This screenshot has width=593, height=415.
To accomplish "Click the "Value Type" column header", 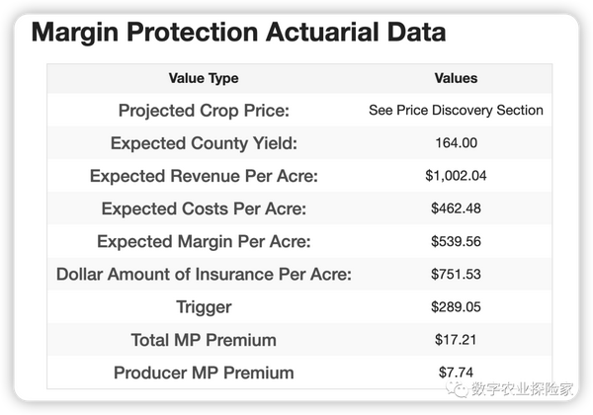I will click(x=204, y=78).
